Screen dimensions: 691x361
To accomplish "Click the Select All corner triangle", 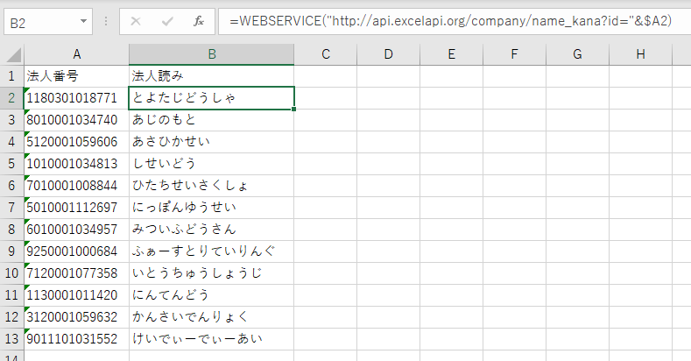I will (12, 54).
